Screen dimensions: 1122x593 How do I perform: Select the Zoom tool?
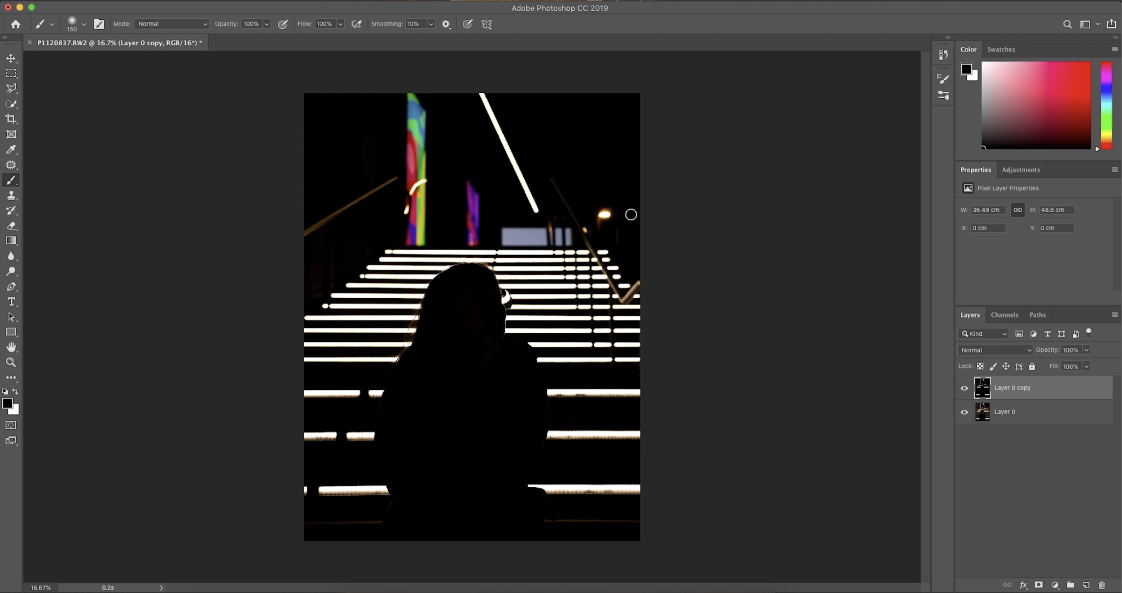(11, 362)
